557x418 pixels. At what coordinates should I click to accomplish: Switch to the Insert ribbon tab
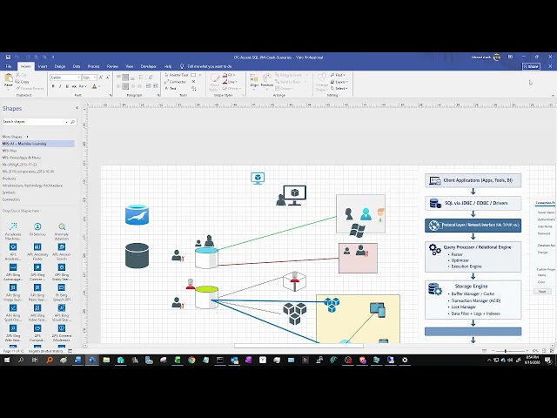pyautogui.click(x=43, y=66)
